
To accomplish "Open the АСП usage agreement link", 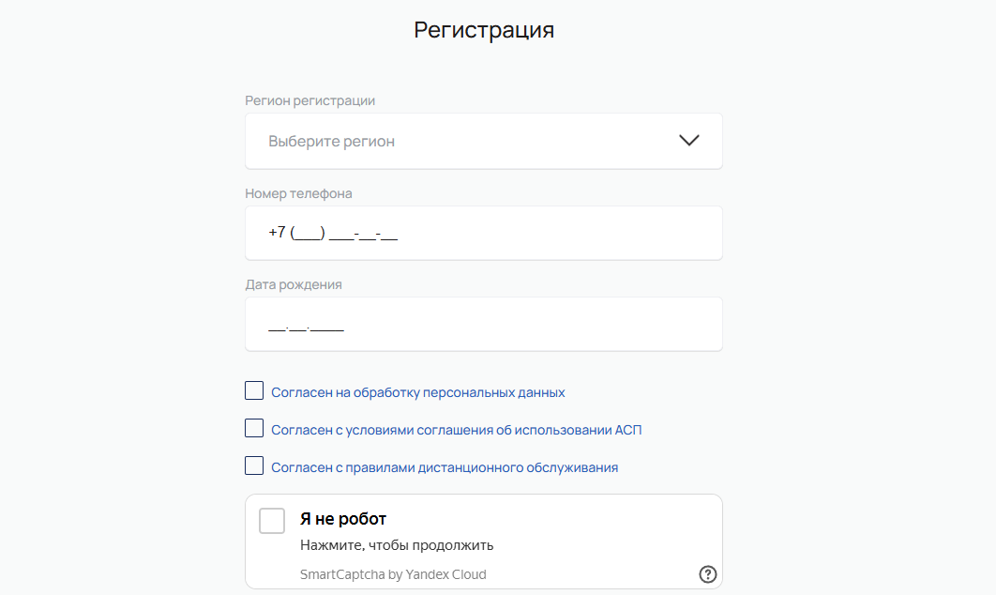I will [457, 430].
